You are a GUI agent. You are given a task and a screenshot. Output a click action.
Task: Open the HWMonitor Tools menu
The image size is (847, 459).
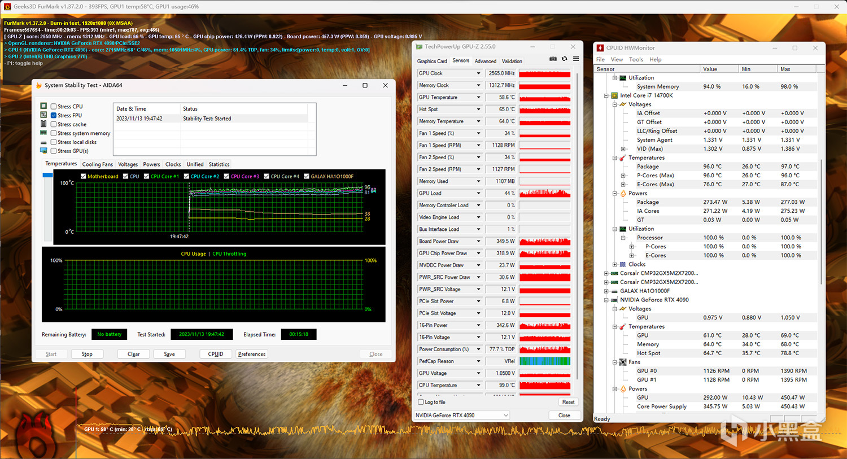click(636, 59)
